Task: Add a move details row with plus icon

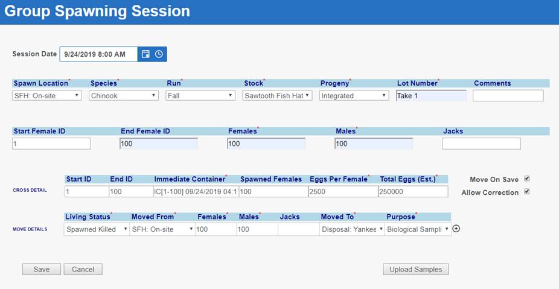Action: [x=456, y=229]
